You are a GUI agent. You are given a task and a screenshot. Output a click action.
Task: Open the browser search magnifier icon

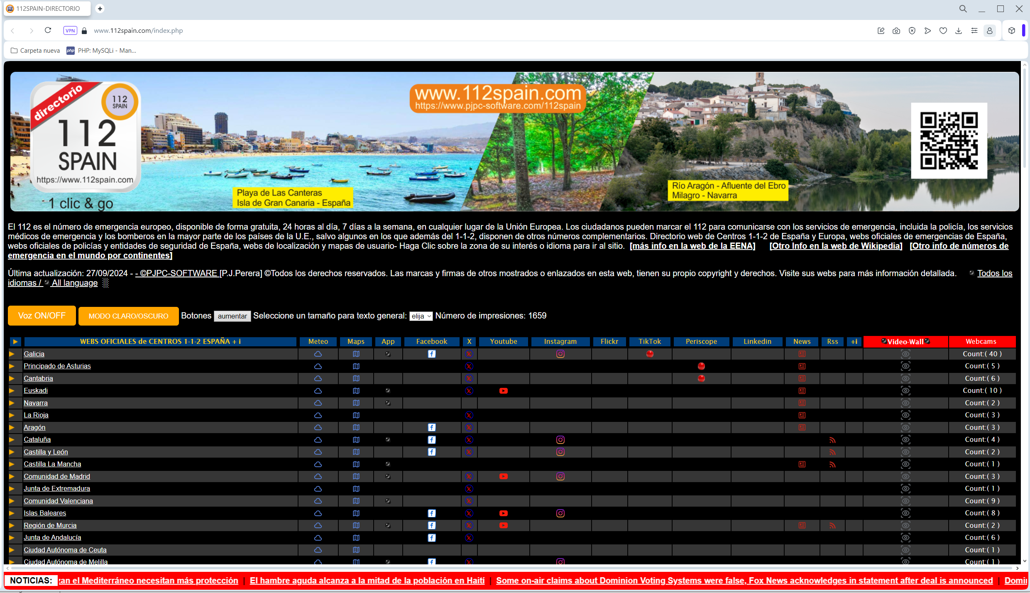click(963, 9)
